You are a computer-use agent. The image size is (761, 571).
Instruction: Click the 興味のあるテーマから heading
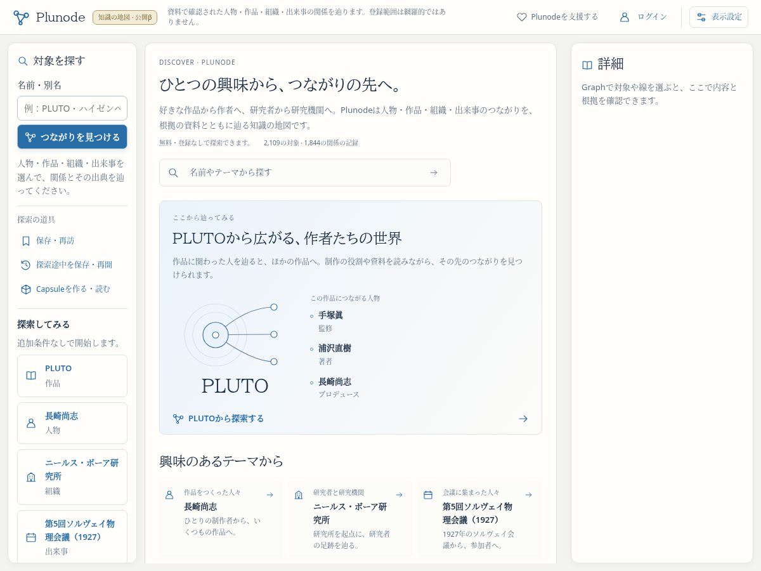click(x=221, y=461)
